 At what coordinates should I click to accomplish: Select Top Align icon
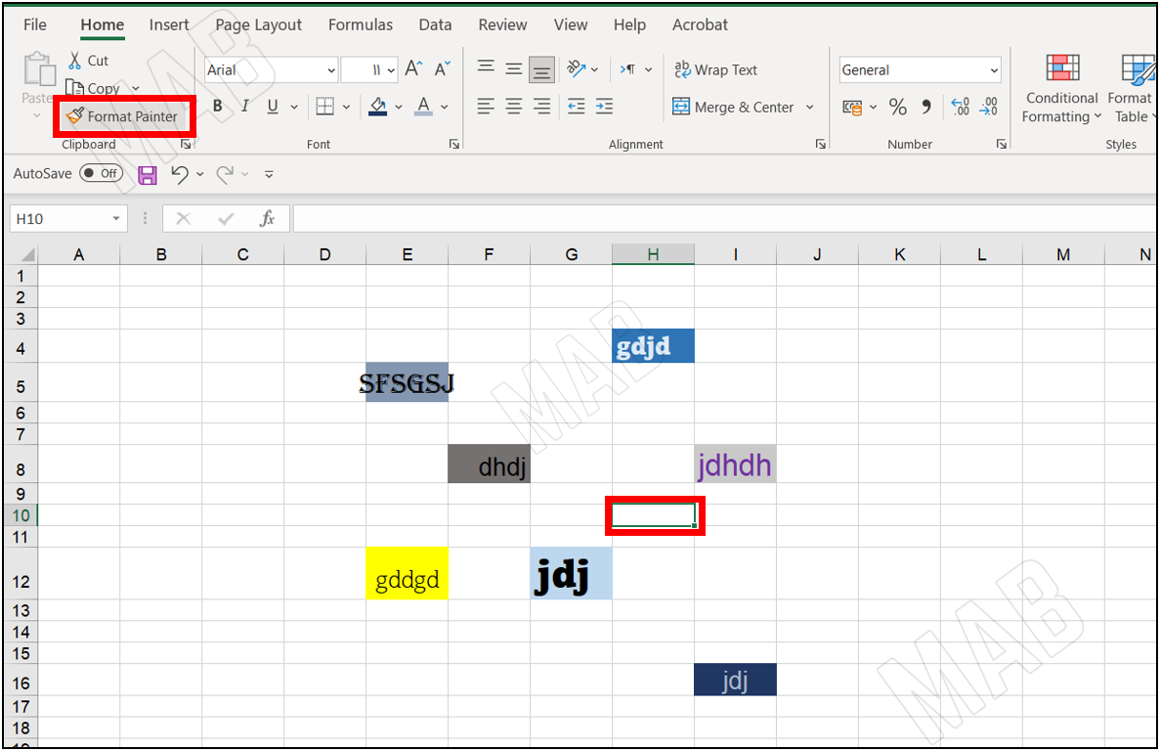(x=486, y=68)
